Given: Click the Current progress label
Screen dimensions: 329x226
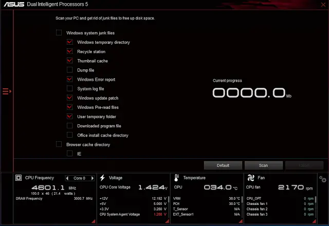Looking at the screenshot, I should point(227,81).
